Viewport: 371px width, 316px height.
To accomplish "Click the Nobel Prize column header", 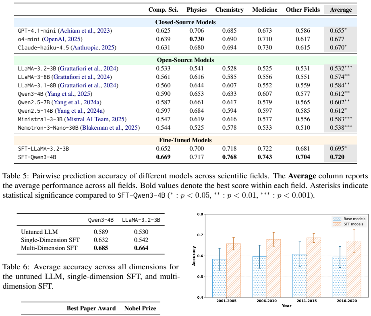I will click(140, 308).
